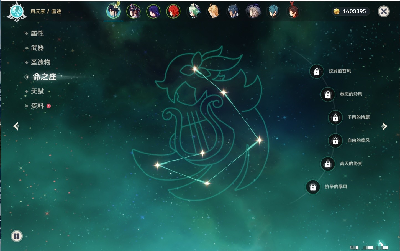400x251 pixels.
Task: Click the lowest star in the constellation
Action: click(207, 183)
